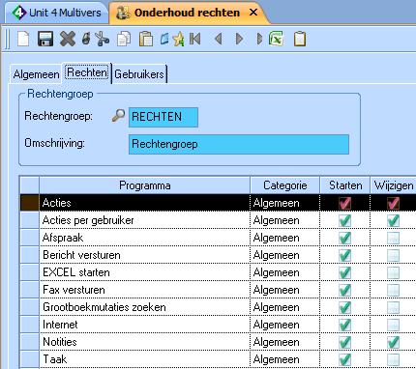Toggle Starten for EXCEL starten

[344, 272]
